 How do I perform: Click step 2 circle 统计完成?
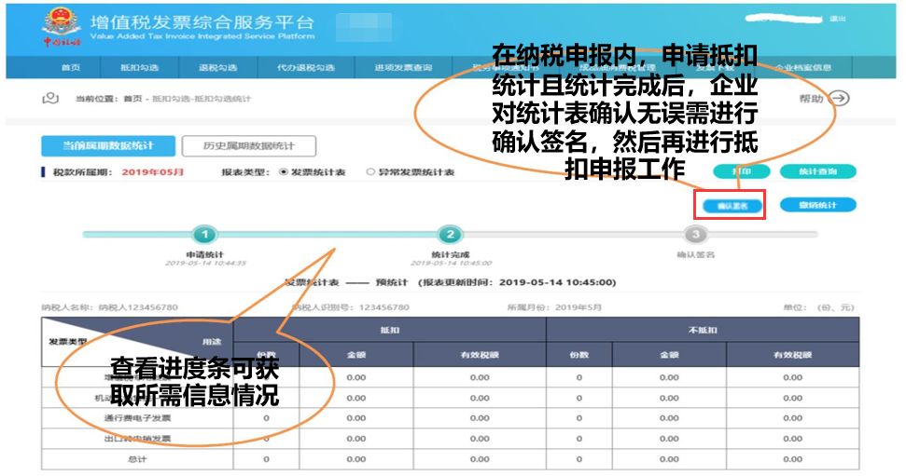click(450, 235)
